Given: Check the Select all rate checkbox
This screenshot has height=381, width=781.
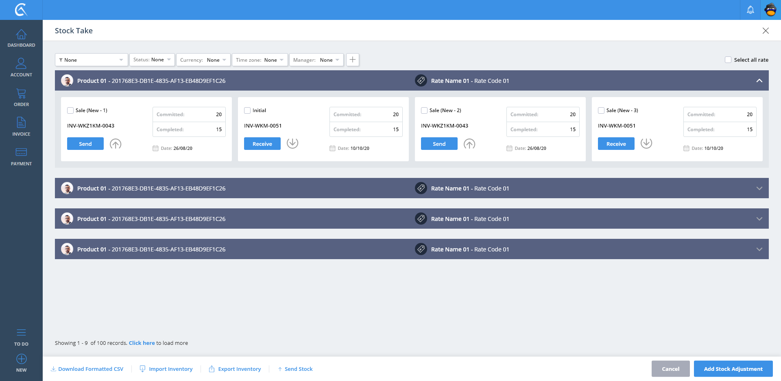Looking at the screenshot, I should 728,60.
